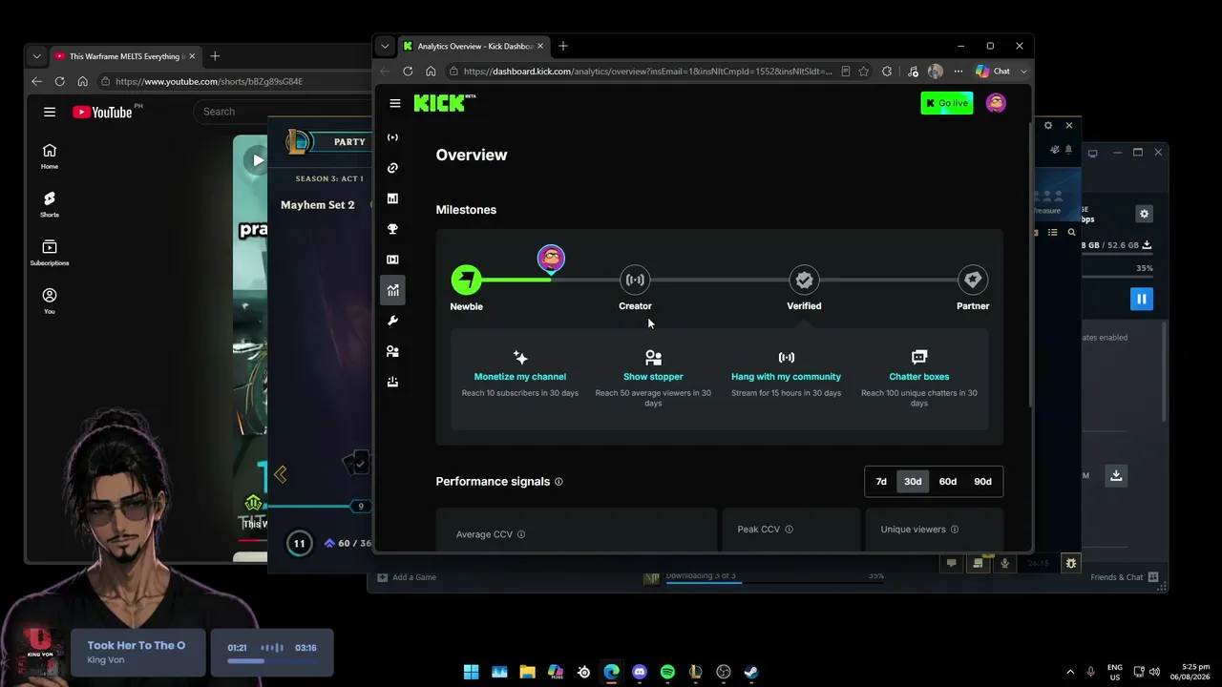The height and width of the screenshot is (687, 1222).
Task: Open new tab in Kick Edge window
Action: click(563, 46)
